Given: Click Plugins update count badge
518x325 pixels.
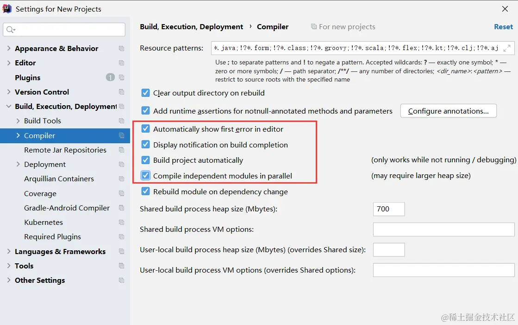Looking at the screenshot, I should point(110,77).
